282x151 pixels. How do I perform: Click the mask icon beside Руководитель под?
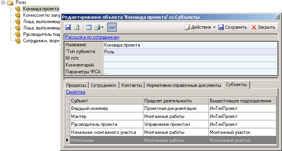pos(18,34)
